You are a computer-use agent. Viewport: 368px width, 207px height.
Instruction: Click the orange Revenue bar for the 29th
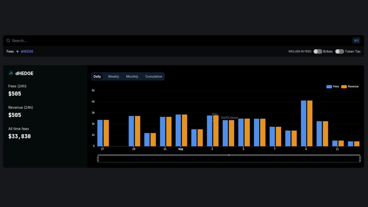(x=137, y=131)
